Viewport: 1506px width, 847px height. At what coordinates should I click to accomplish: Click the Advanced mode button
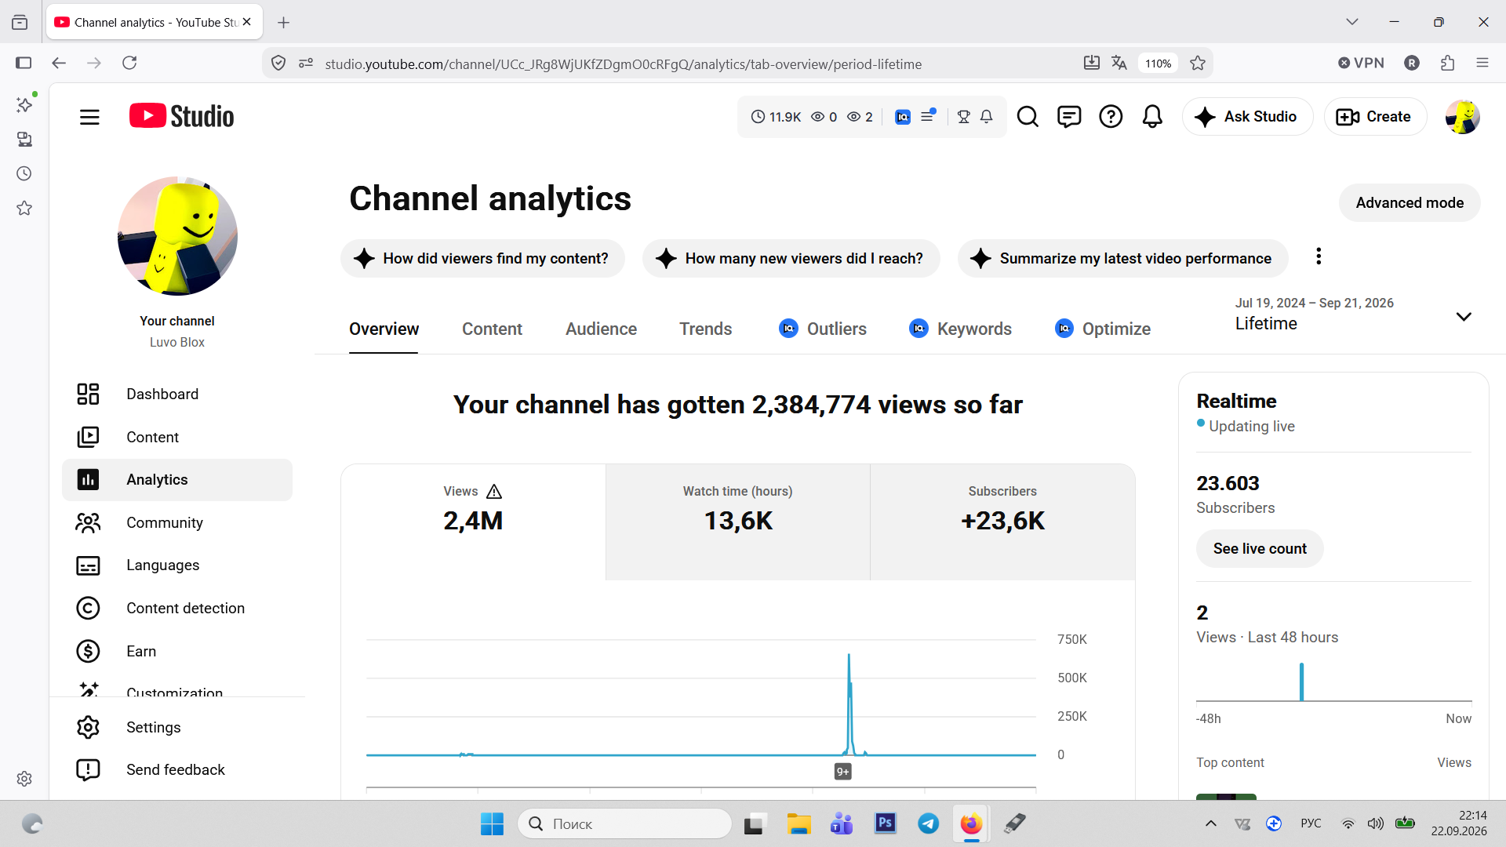pyautogui.click(x=1410, y=202)
